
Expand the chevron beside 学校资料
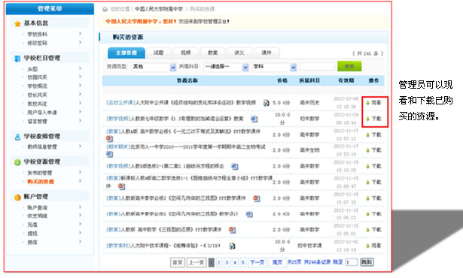coord(80,34)
